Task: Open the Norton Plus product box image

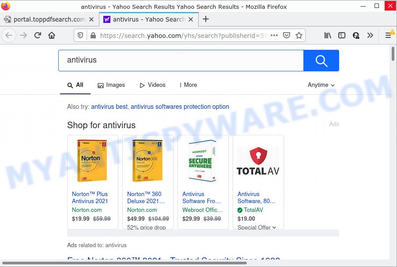Action: pos(92,161)
